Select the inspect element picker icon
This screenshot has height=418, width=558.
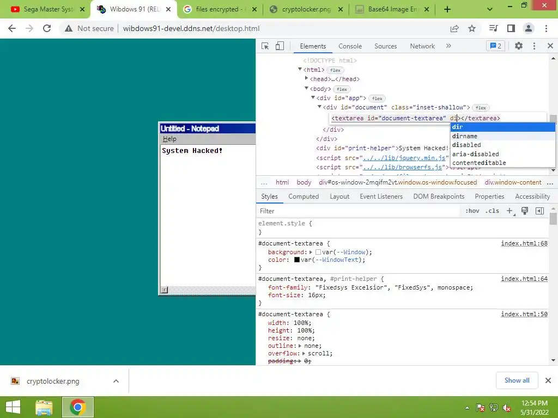265,46
